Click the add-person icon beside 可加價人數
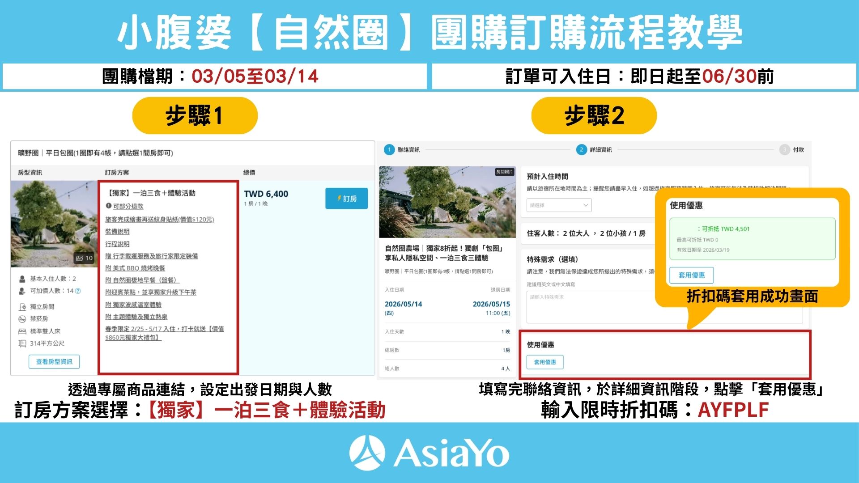Screen dimensions: 859x483 22,291
